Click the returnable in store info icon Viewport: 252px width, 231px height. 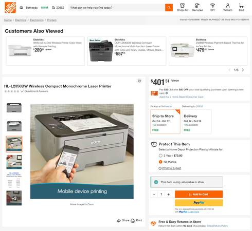click(x=156, y=182)
